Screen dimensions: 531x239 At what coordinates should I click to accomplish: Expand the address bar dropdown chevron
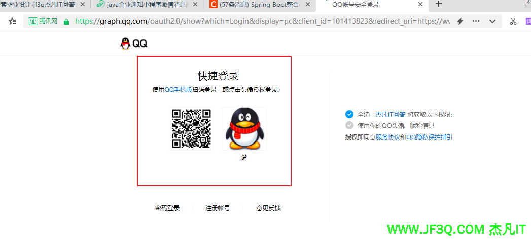point(492,21)
